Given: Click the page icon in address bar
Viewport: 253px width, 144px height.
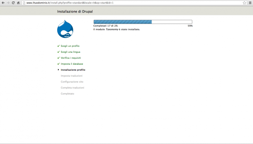Looking at the screenshot, I should point(24,3).
